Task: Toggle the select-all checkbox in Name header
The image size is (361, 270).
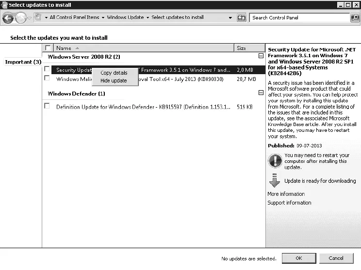Action: [x=48, y=48]
